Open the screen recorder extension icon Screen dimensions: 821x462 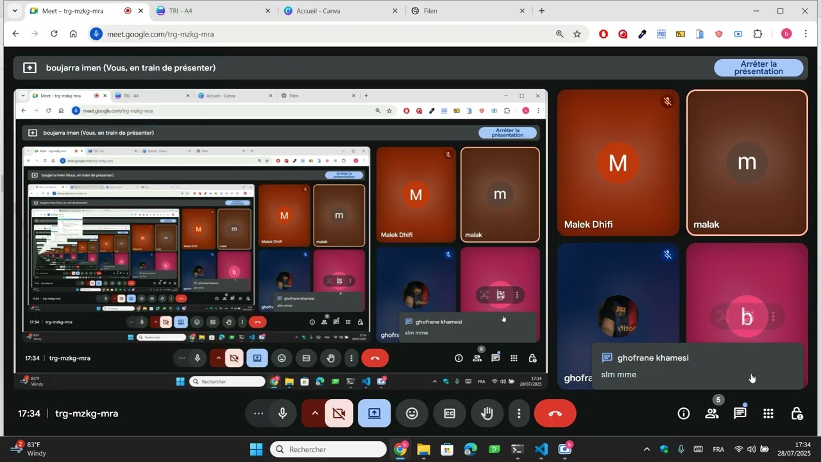tap(738, 34)
